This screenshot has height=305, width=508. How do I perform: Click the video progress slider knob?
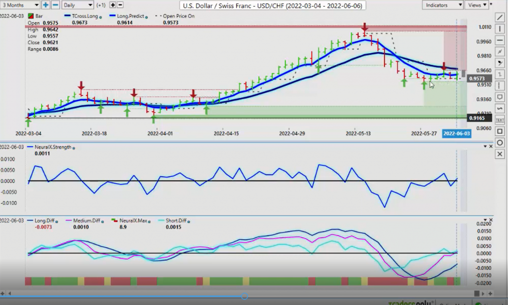tap(245, 296)
